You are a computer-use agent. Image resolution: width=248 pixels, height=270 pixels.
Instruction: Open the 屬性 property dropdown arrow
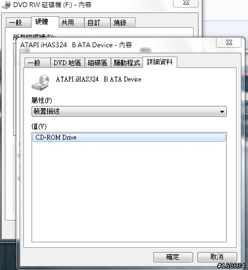click(x=222, y=111)
